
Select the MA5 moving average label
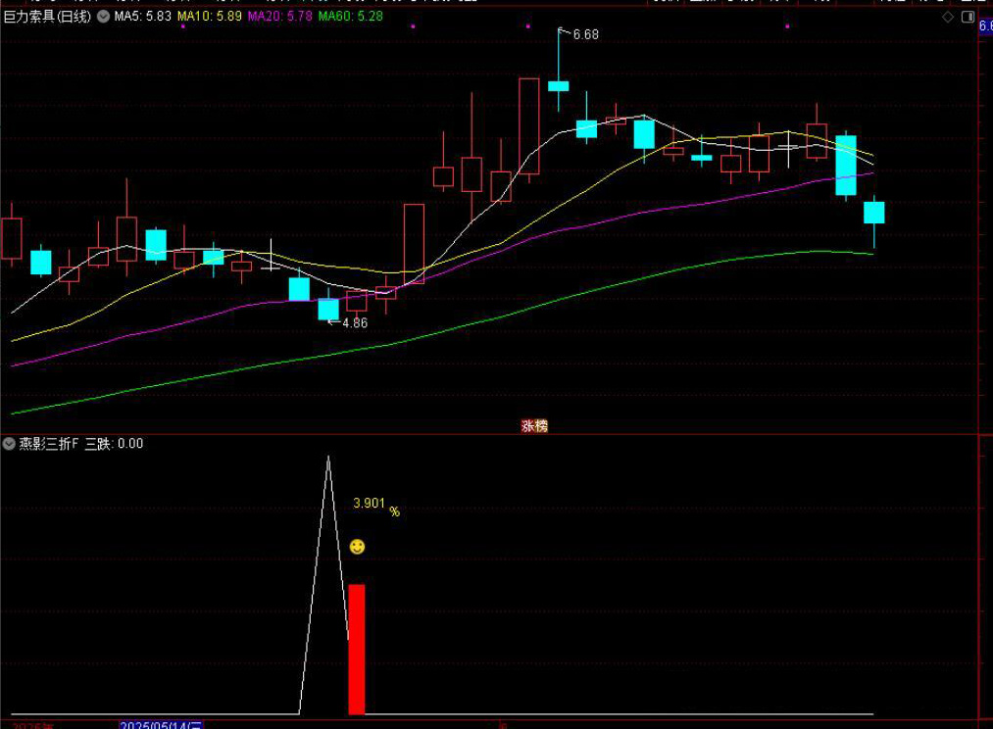(x=143, y=17)
